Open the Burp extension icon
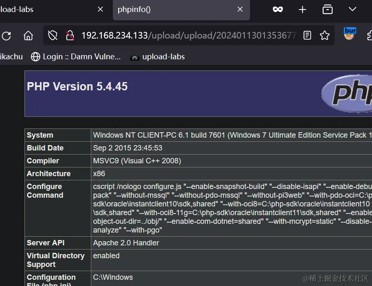372x286 pixels. [x=350, y=34]
